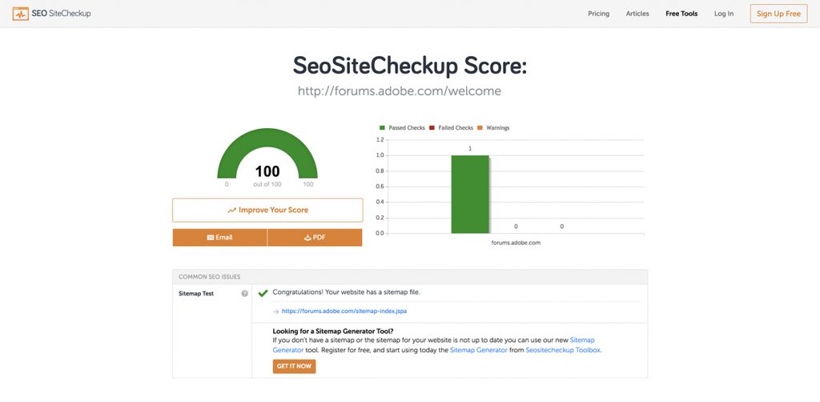Screen dimensions: 820x402
Task: Open the Free Tools menu
Action: (681, 14)
